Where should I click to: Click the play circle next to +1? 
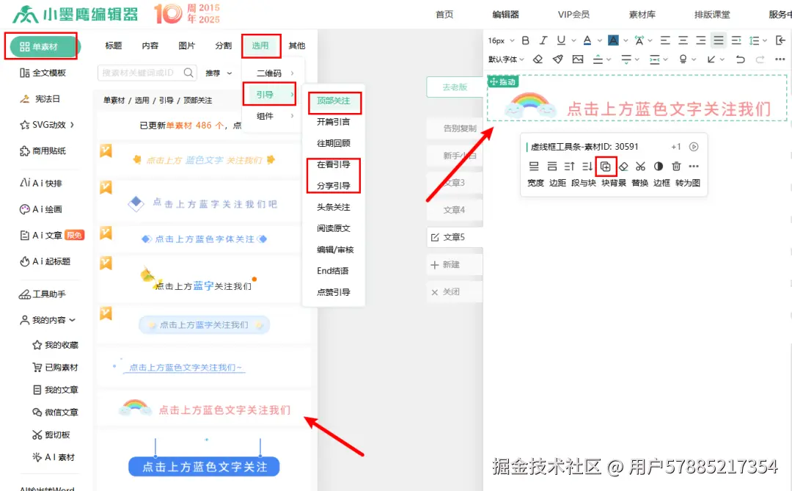(x=694, y=147)
